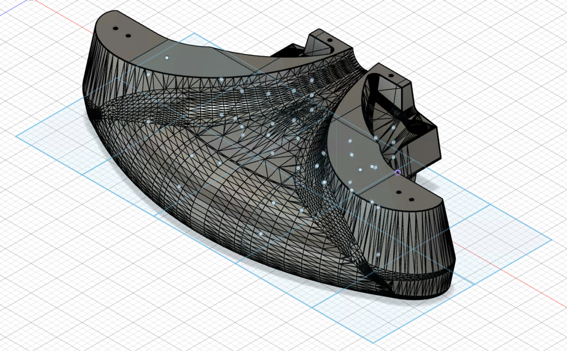The height and width of the screenshot is (351, 567).
Task: Select the lone white sketch point on the upper flange face
Action: 167,58
